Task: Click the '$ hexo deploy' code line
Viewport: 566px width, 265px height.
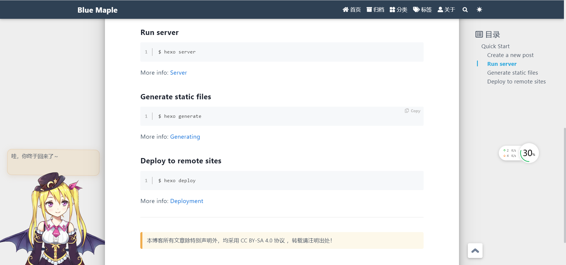Action: [177, 181]
